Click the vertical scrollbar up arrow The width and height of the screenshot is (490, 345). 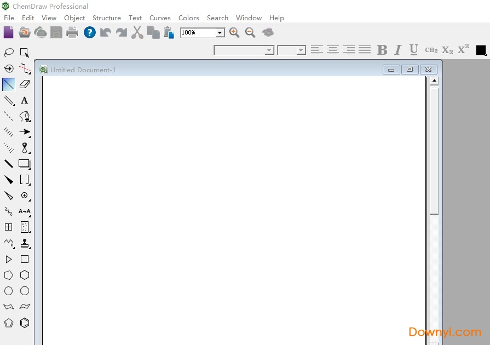tap(434, 81)
